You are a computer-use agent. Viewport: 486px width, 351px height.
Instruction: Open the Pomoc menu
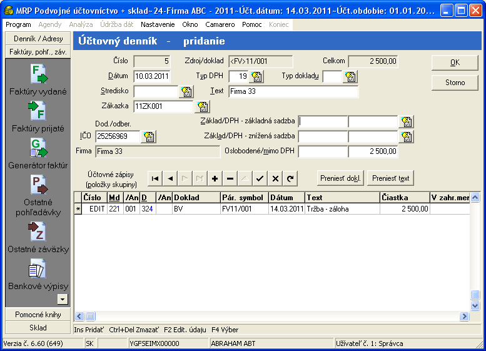pos(251,24)
